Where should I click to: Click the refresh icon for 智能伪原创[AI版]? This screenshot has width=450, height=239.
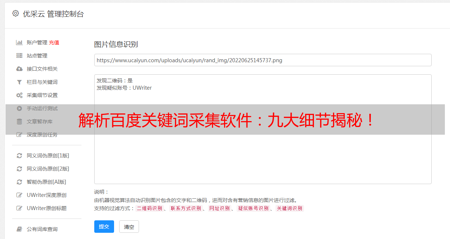click(19, 182)
